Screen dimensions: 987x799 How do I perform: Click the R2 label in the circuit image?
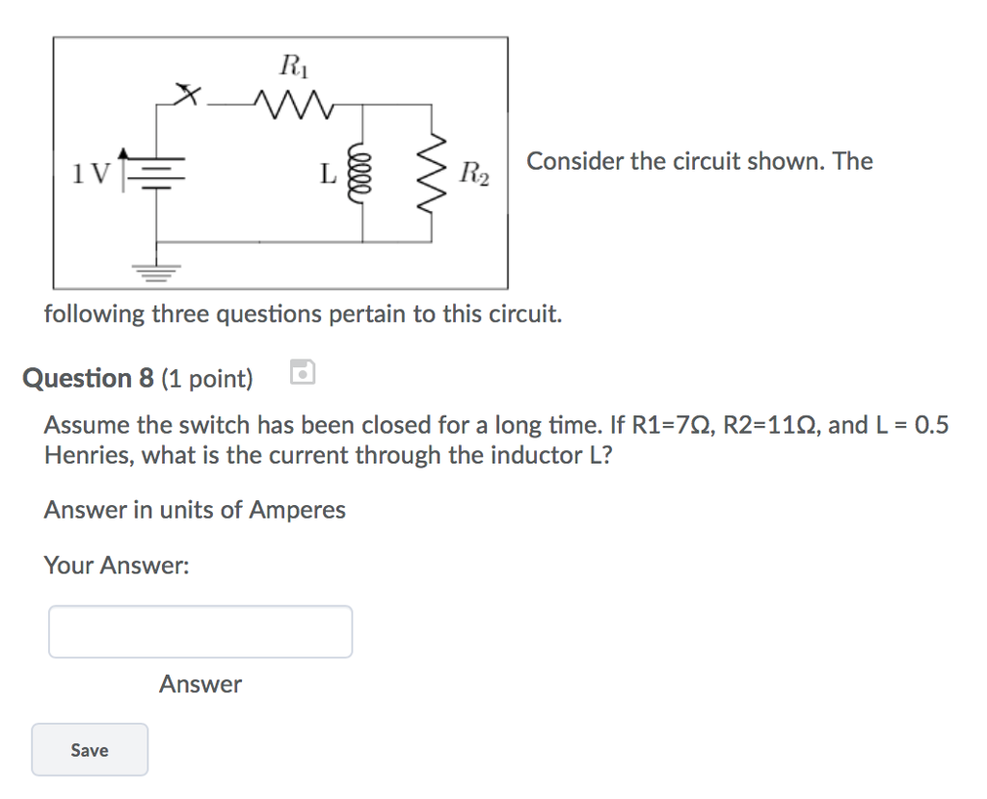(x=474, y=173)
